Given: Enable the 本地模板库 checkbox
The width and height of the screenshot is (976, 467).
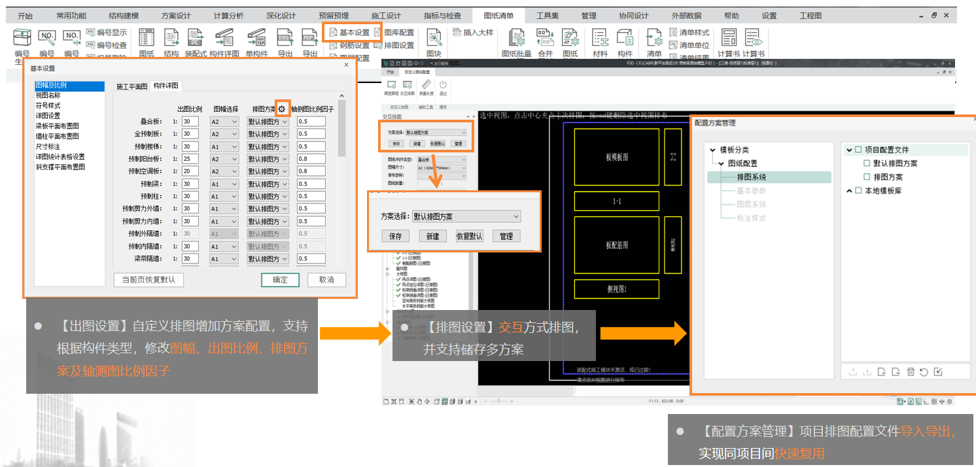Looking at the screenshot, I should pyautogui.click(x=858, y=191).
